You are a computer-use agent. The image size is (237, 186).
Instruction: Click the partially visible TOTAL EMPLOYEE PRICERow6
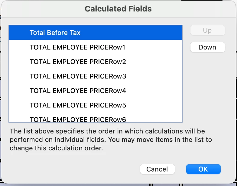point(78,119)
